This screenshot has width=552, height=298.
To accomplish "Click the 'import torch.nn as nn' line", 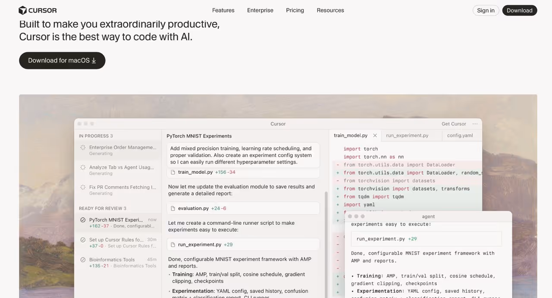I will point(373,157).
